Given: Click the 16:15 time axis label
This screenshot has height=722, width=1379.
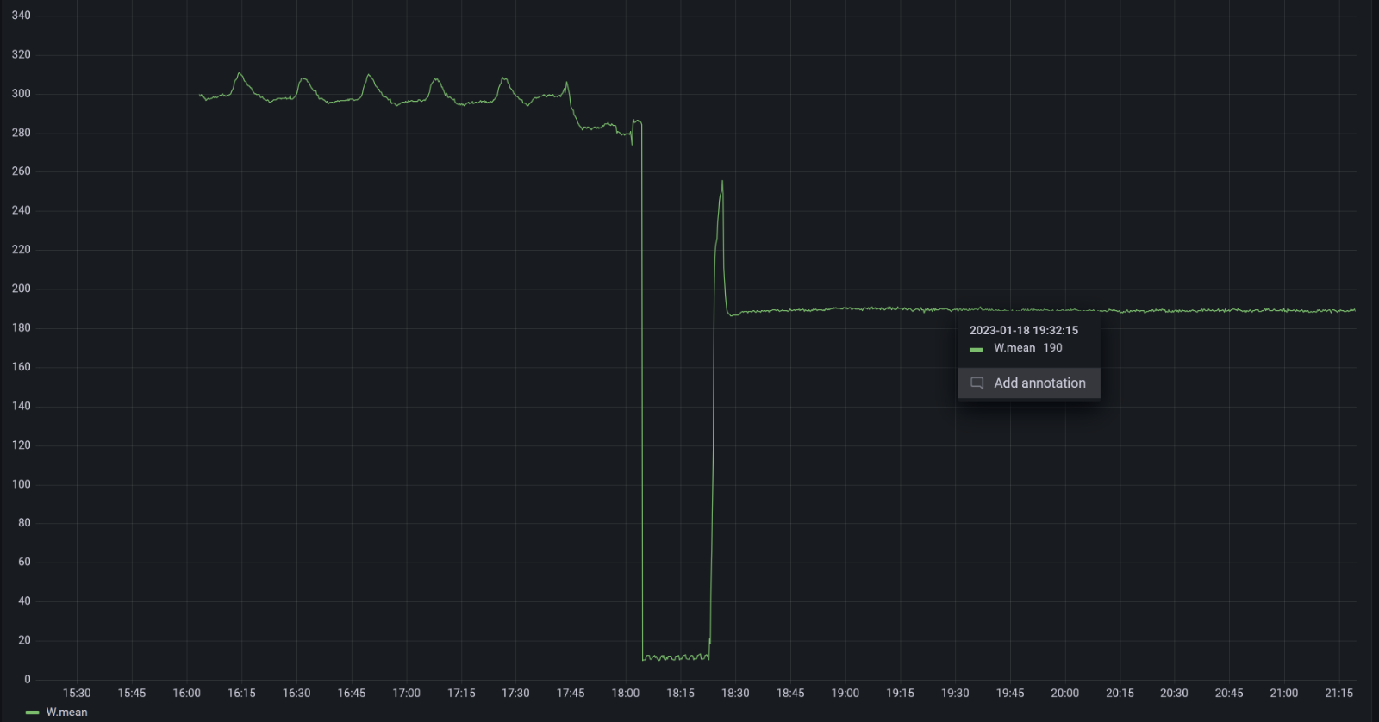Looking at the screenshot, I should click(241, 693).
